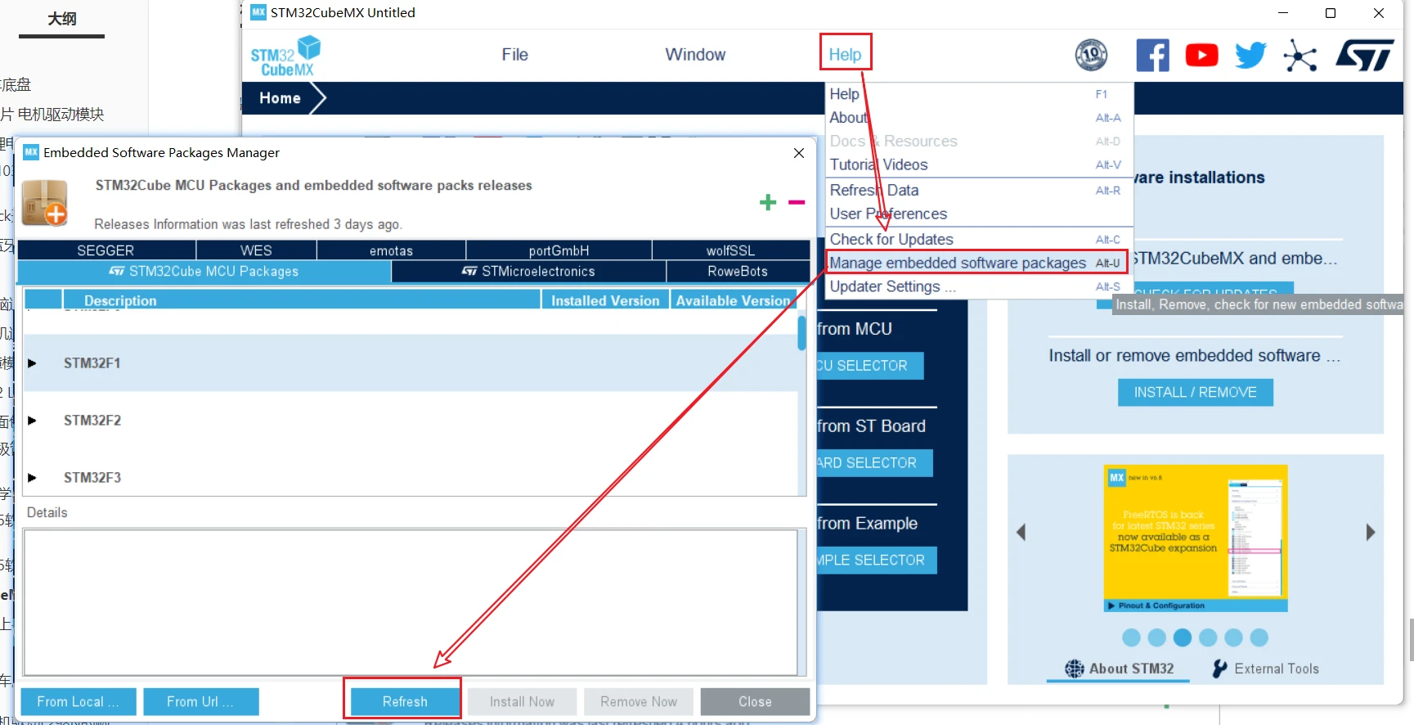Image resolution: width=1414 pixels, height=725 pixels.
Task: Click the External Tools wrench icon
Action: [1219, 669]
